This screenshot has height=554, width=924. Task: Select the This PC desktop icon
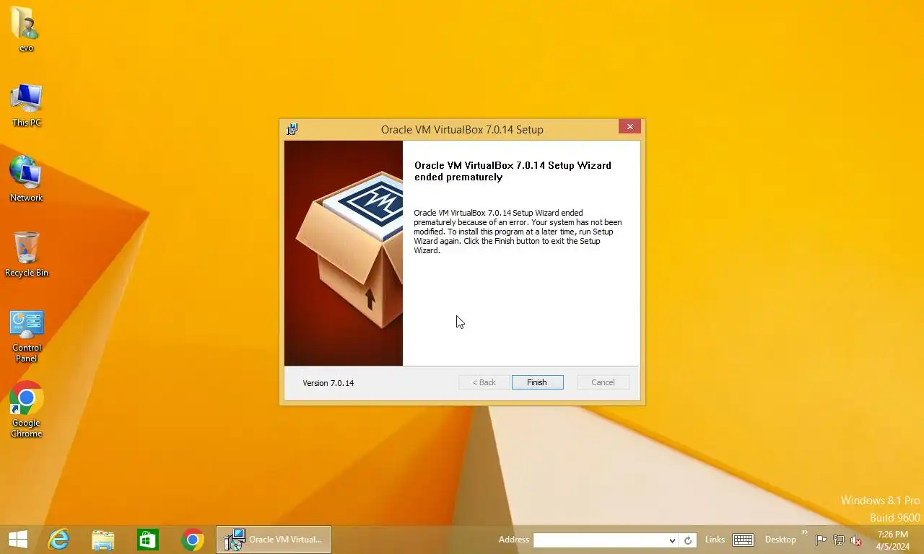pos(27,105)
